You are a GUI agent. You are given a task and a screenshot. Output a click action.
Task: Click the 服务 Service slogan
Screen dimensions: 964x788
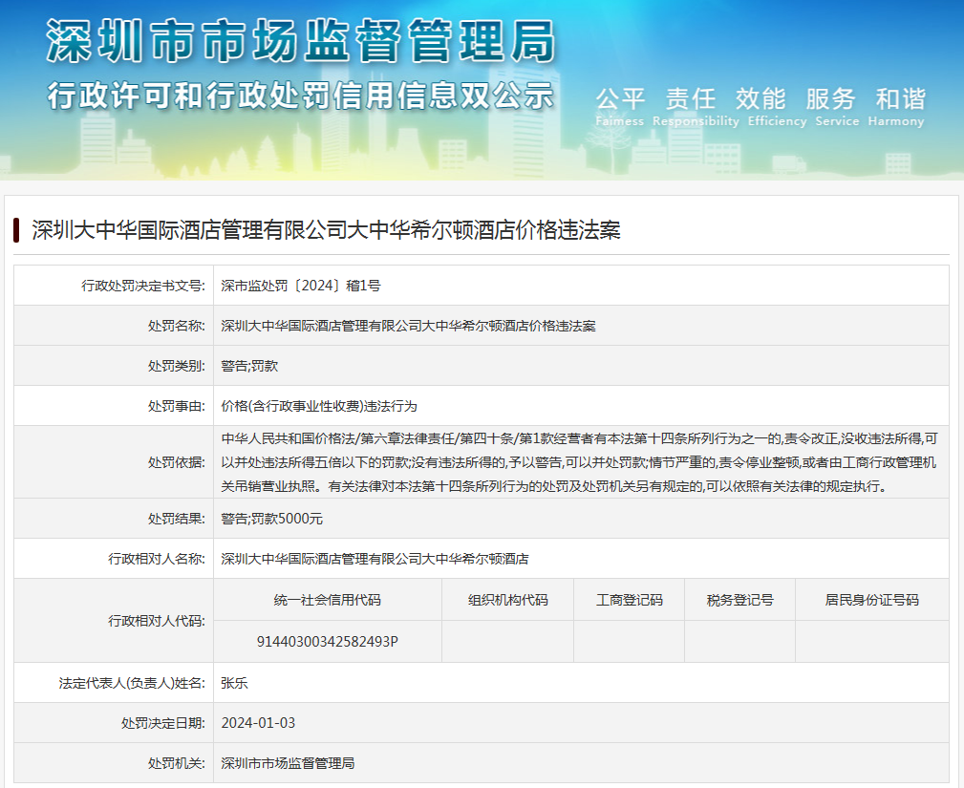(x=837, y=107)
